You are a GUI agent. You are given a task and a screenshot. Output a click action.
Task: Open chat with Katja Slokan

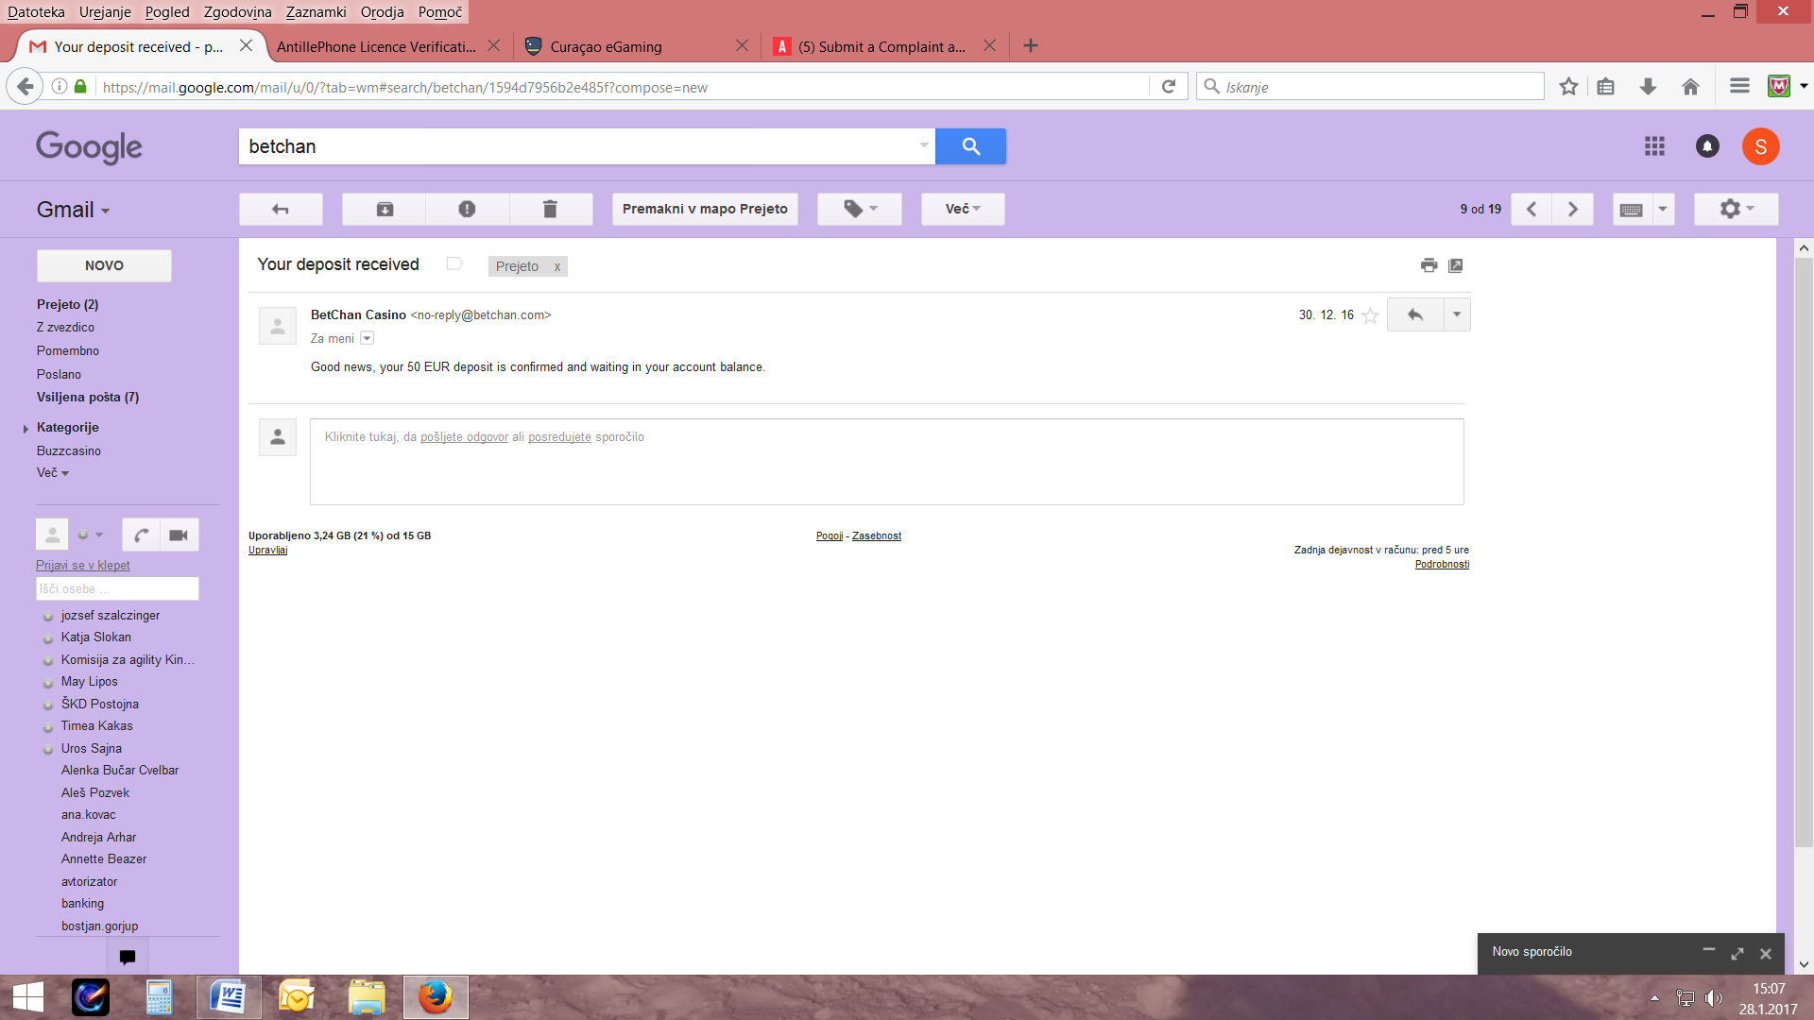point(96,637)
